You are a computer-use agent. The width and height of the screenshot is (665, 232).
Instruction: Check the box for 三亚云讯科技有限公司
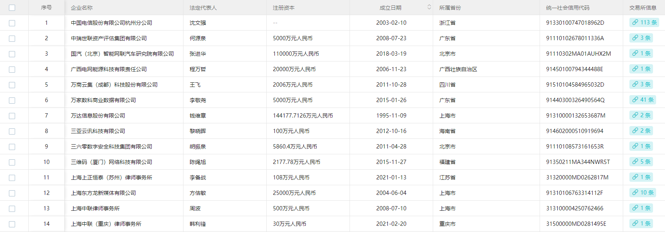[12, 131]
